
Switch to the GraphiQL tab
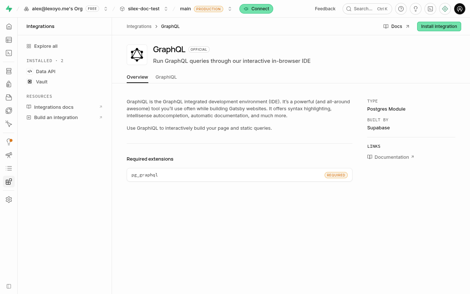click(x=166, y=77)
